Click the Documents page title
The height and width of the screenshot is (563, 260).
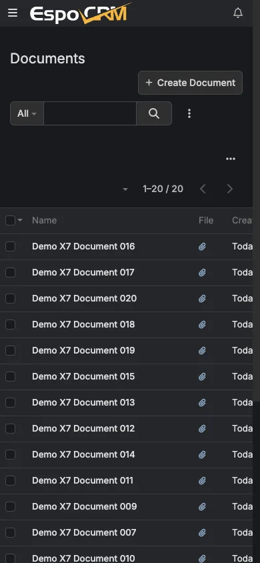coord(48,59)
